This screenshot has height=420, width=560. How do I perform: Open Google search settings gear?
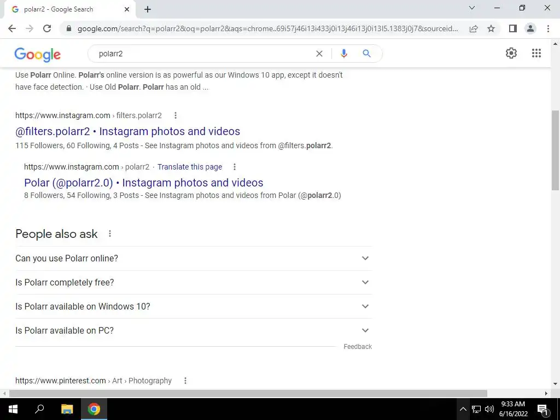[511, 53]
